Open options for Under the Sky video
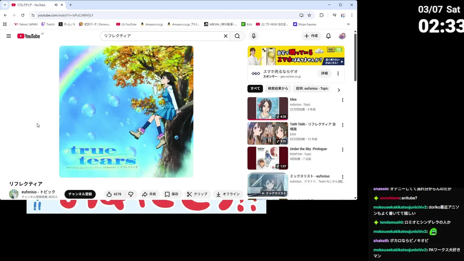464x261 pixels. click(x=342, y=150)
